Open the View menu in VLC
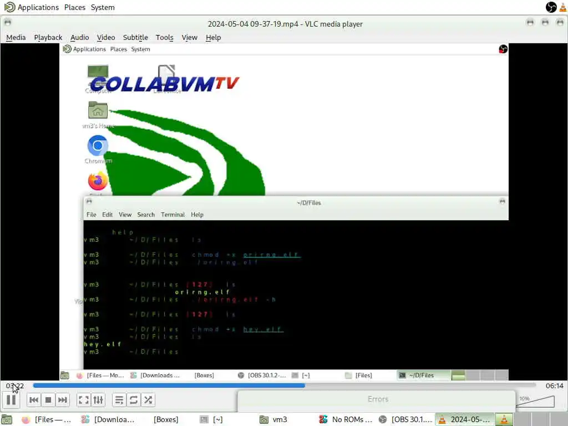The image size is (568, 426). tap(190, 37)
